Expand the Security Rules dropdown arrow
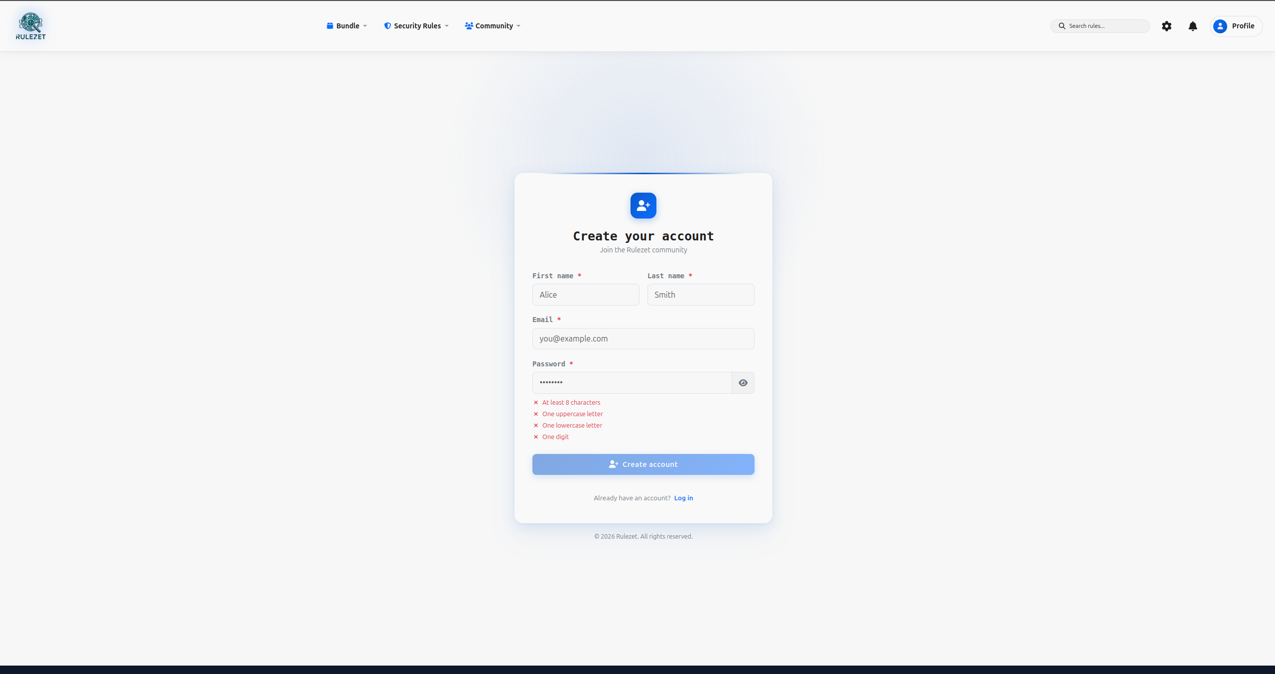 [x=447, y=26]
